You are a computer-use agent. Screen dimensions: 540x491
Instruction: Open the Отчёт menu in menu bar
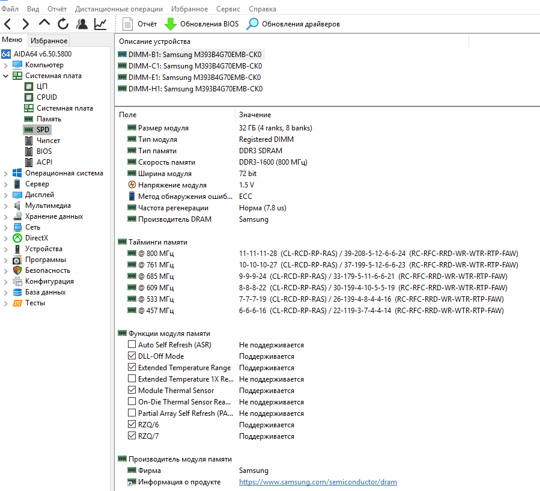[57, 8]
